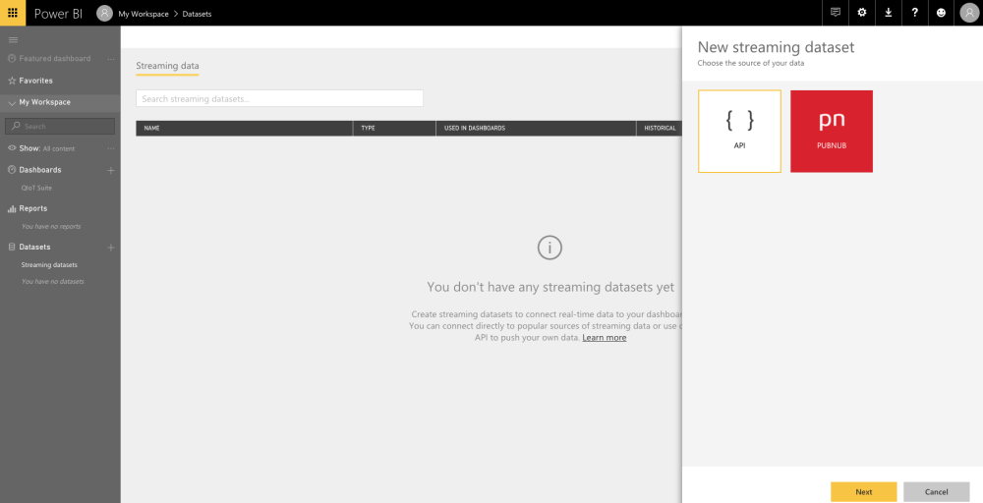Open the Datasets section in sidebar
Viewport: 983px width, 503px height.
tap(34, 247)
